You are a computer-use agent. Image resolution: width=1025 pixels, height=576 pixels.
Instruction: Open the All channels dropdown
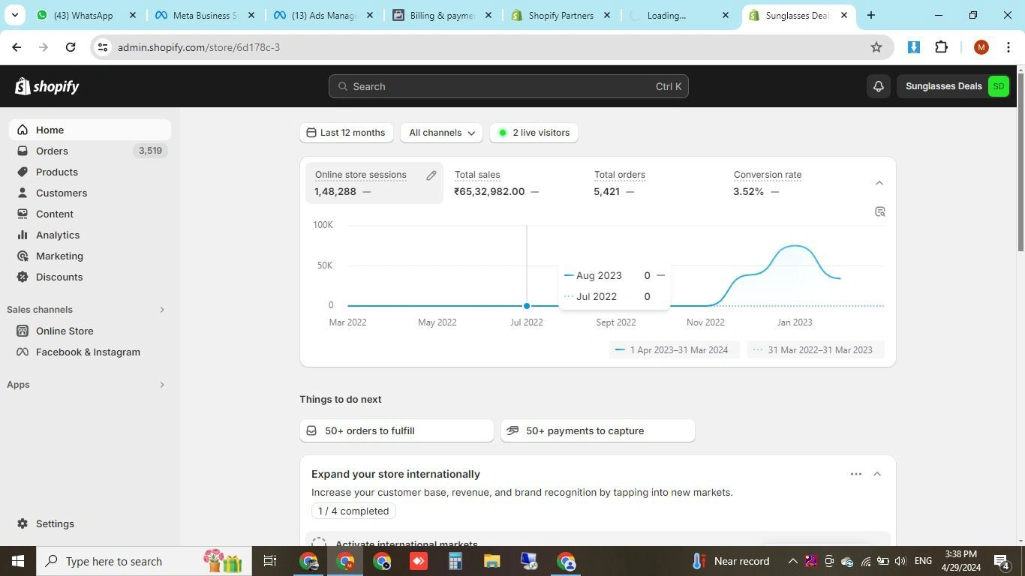[441, 133]
